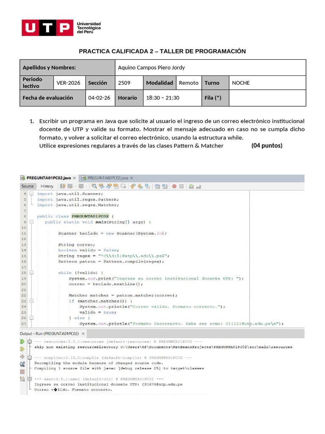Collapse the while loop fold at line 18
The width and height of the screenshot is (325, 434).
tap(31, 273)
